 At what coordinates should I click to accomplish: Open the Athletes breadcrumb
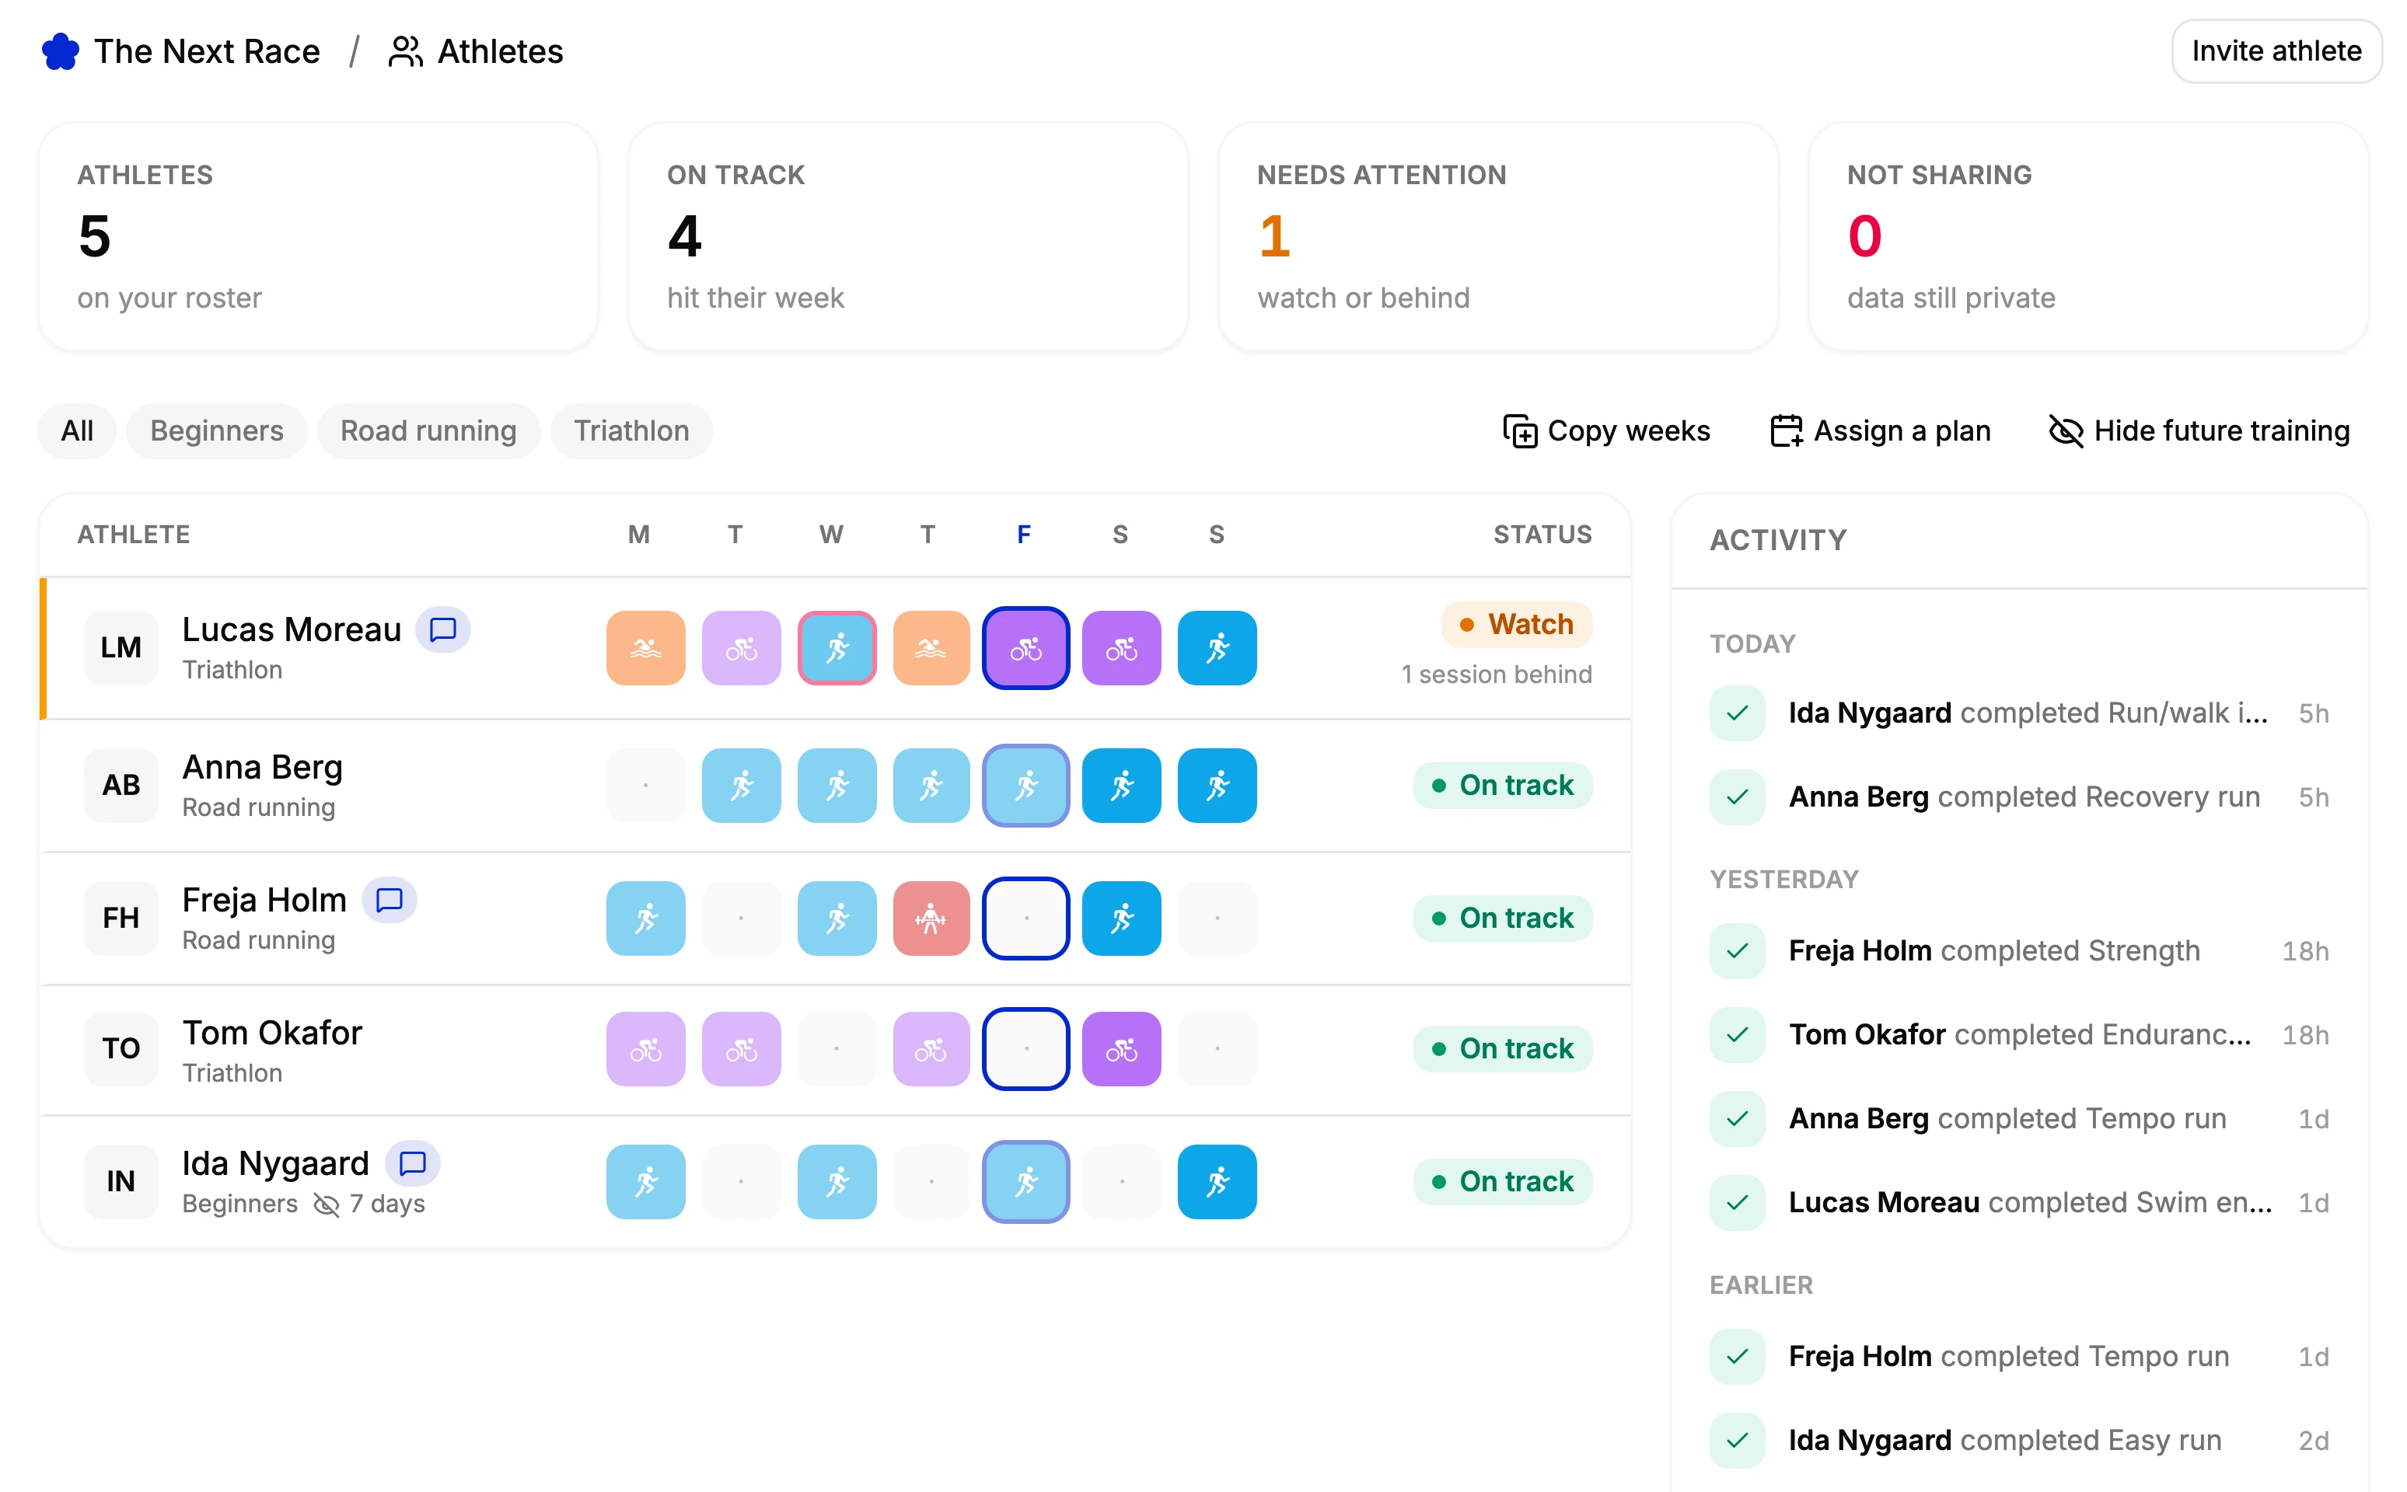[475, 51]
